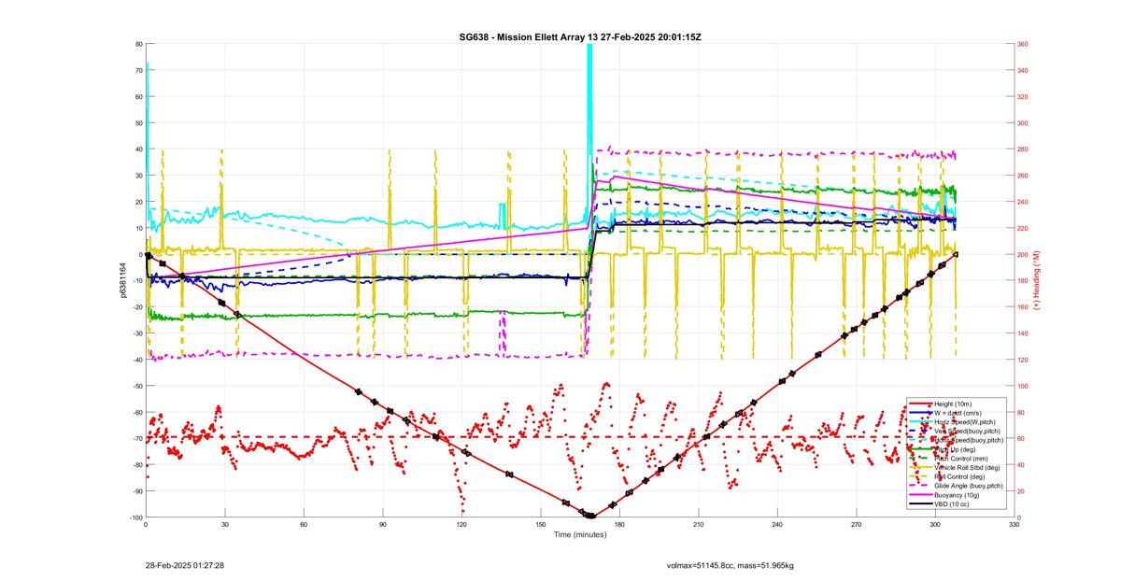This screenshot has width=1121, height=581.
Task: Click the Time (minutes) x-axis label
Action: pos(580,534)
